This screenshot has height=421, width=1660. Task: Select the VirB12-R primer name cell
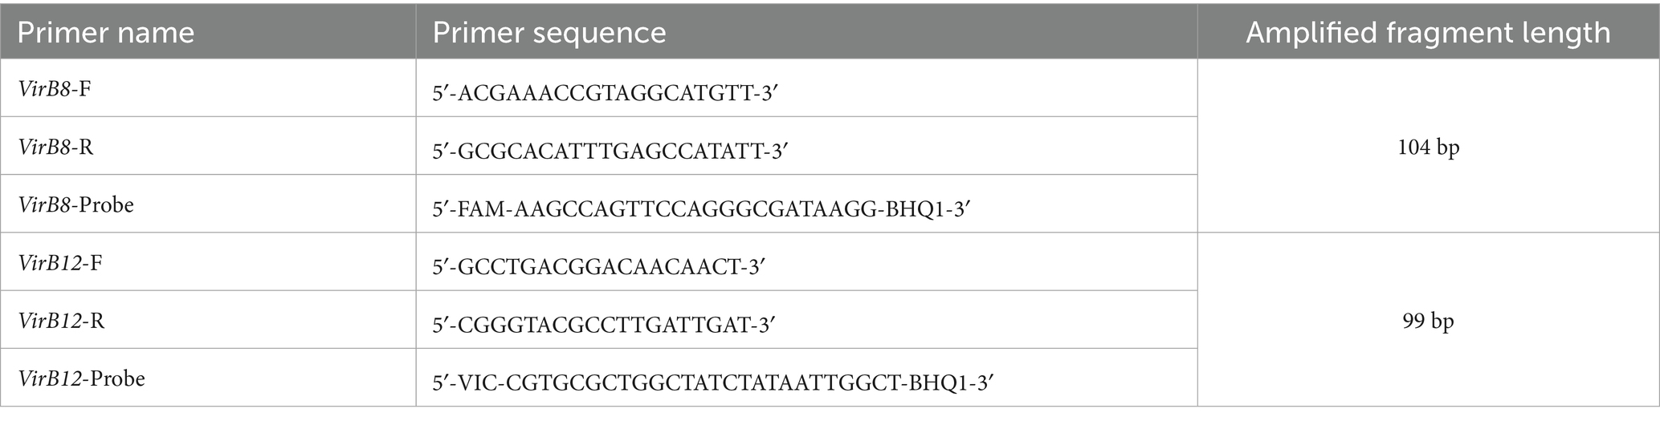[x=61, y=321]
